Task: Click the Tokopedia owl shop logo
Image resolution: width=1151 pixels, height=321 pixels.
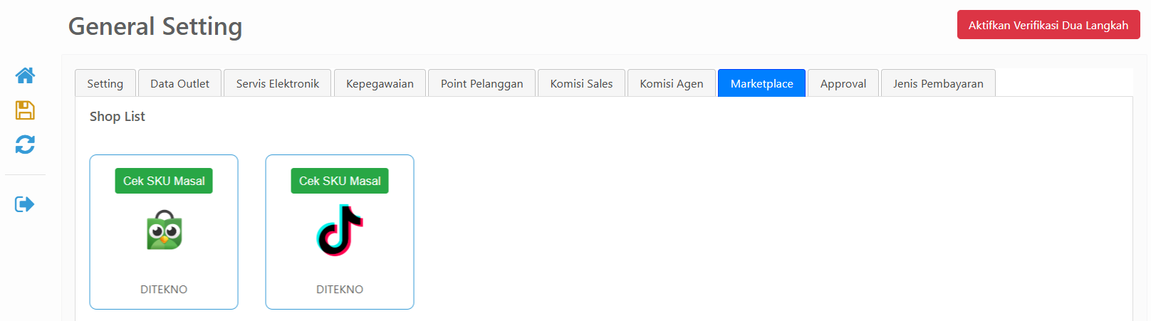Action: (165, 230)
